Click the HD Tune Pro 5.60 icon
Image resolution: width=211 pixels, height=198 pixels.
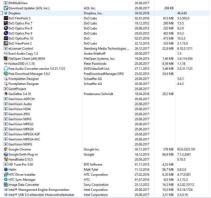pyautogui.click(x=6, y=165)
